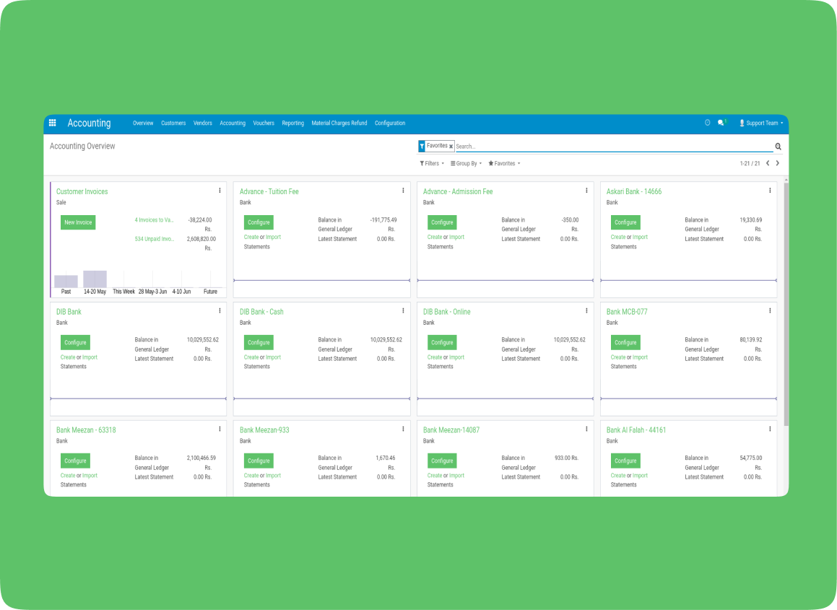Screen dimensions: 837x610
Task: Open the conversations chat icon
Action: point(721,123)
